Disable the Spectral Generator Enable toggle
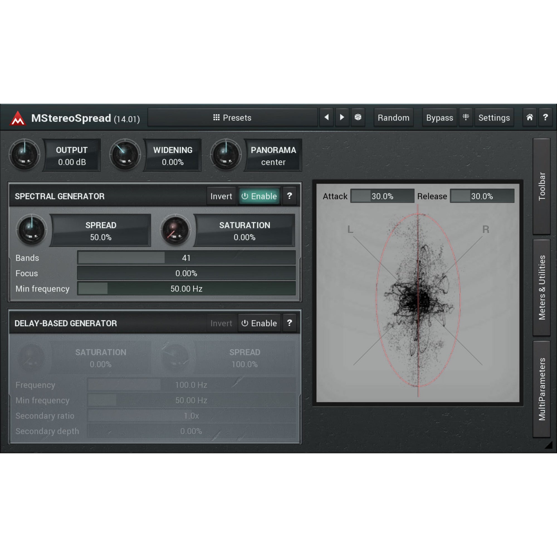 pos(259,196)
